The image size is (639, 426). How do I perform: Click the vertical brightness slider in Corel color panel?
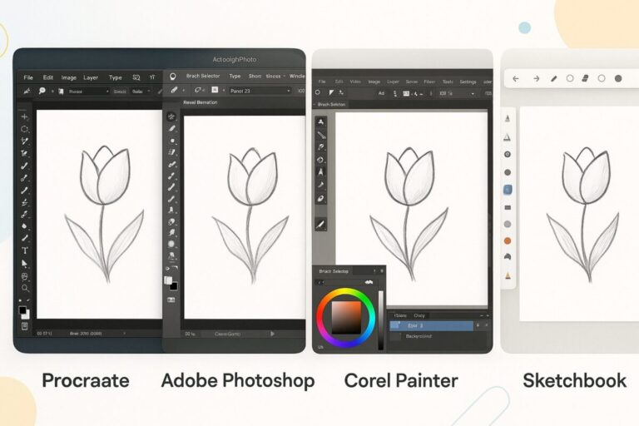380,320
